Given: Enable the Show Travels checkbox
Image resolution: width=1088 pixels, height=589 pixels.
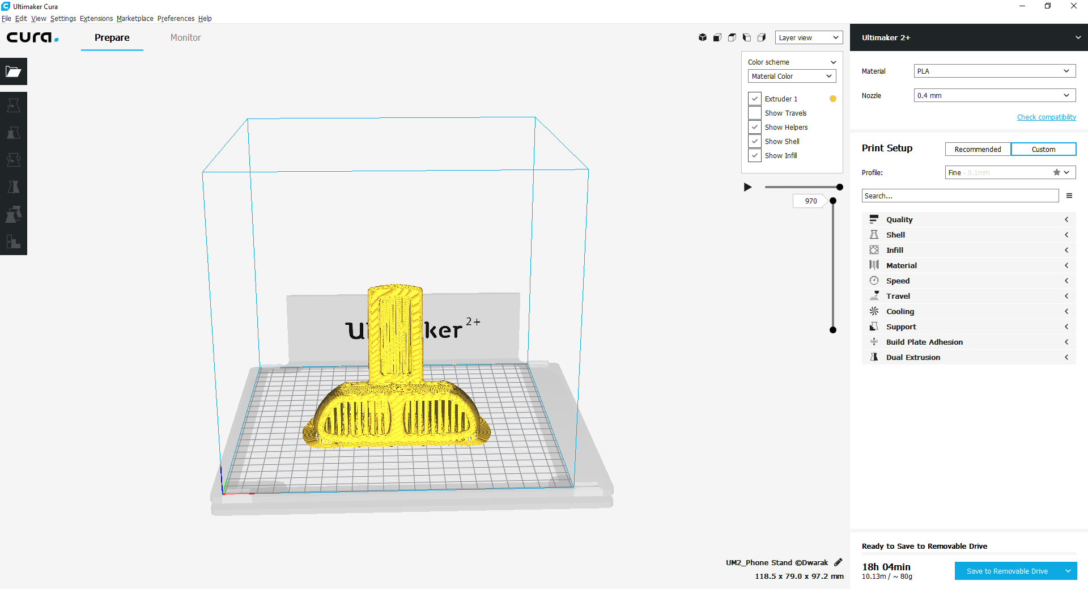Looking at the screenshot, I should click(755, 113).
